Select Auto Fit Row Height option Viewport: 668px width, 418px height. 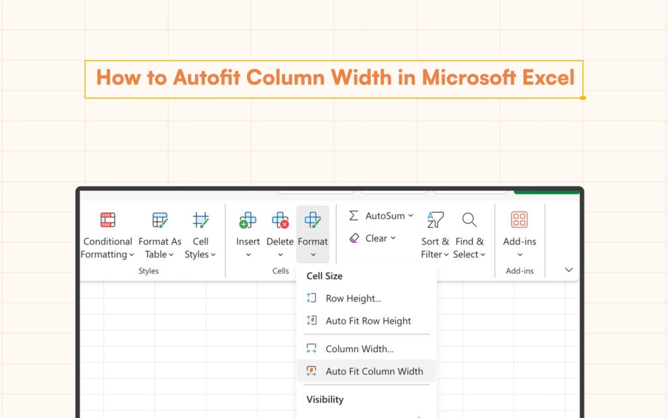tap(368, 321)
